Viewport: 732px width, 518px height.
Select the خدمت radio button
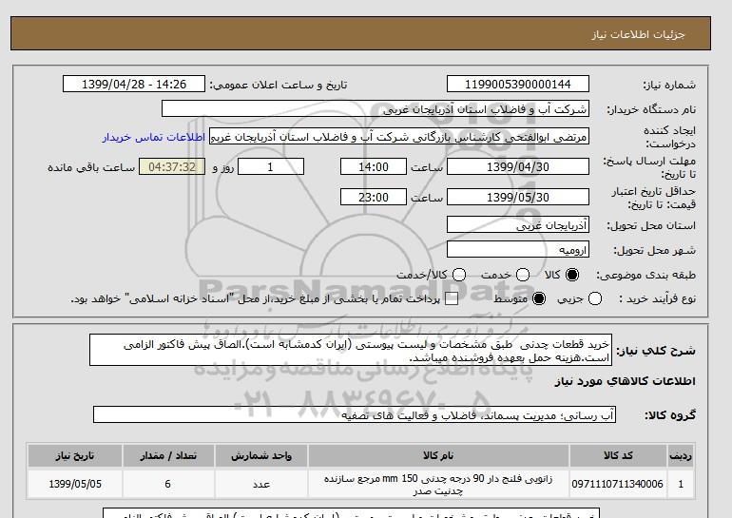tap(523, 275)
